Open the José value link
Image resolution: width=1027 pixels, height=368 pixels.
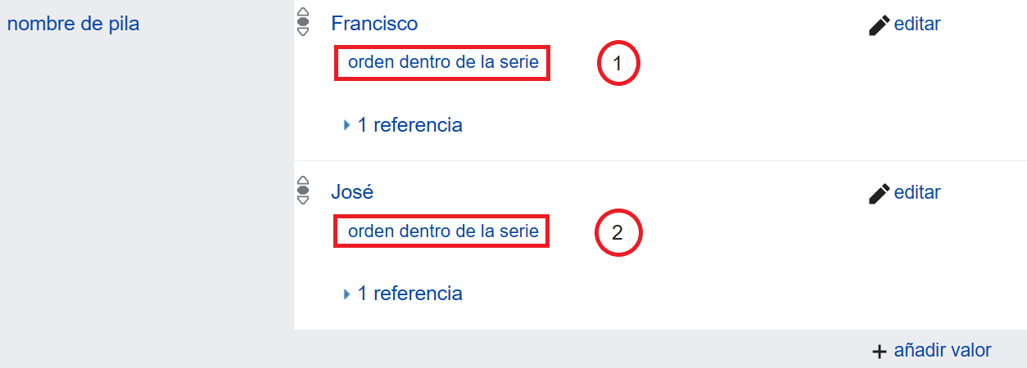tap(352, 192)
